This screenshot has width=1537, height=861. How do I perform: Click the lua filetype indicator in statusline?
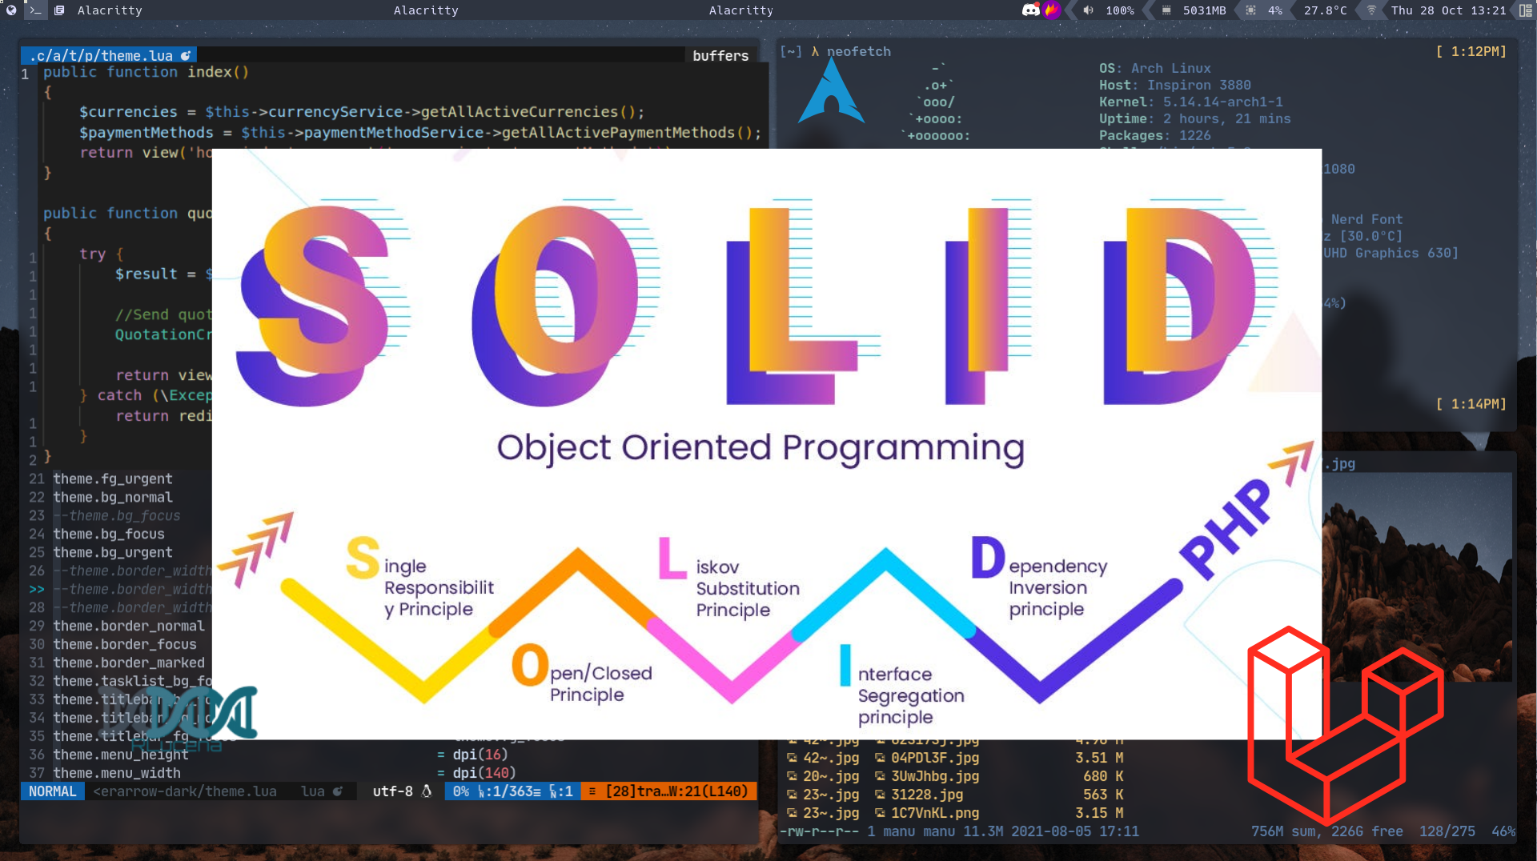[313, 791]
